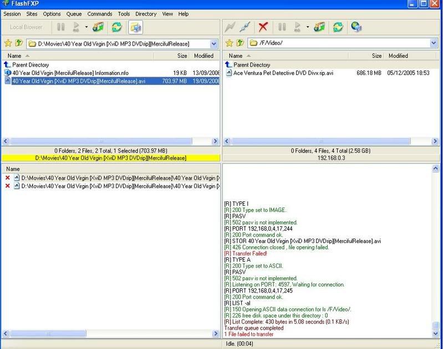Viewport: 443px width, 349px height.
Task: Click the remote pane horizontal scrollbar
Action: [320, 141]
